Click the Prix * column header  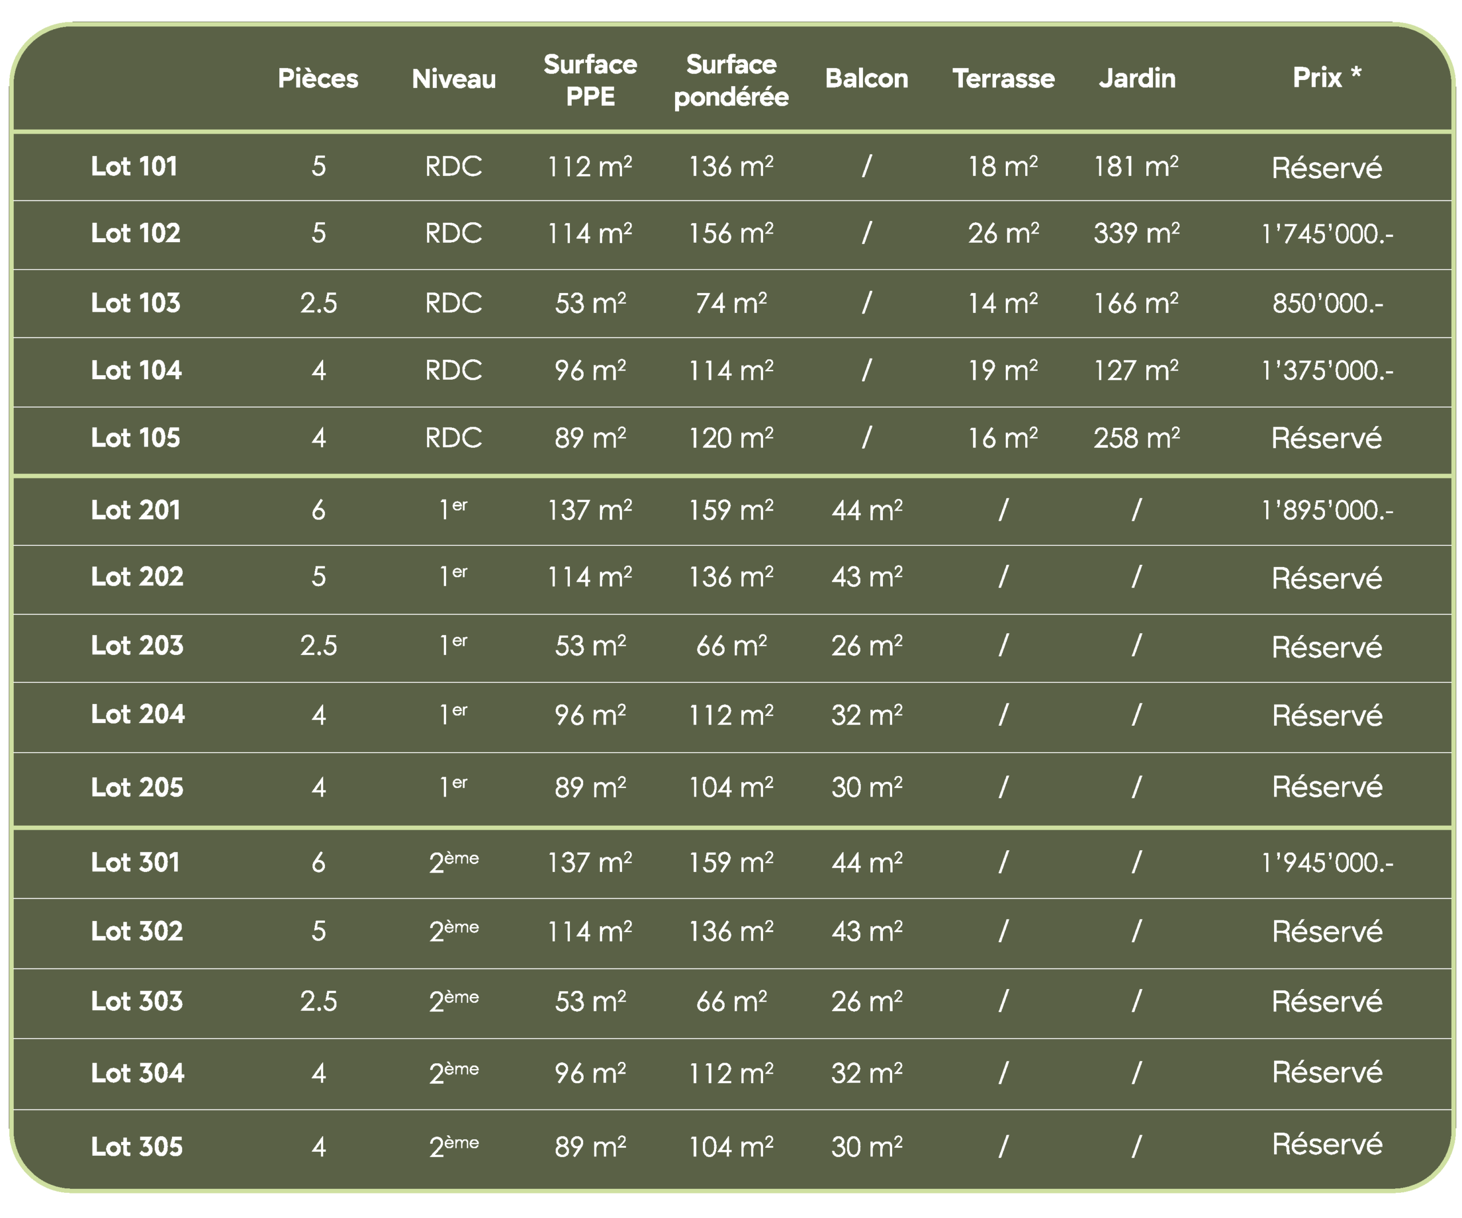tap(1327, 77)
